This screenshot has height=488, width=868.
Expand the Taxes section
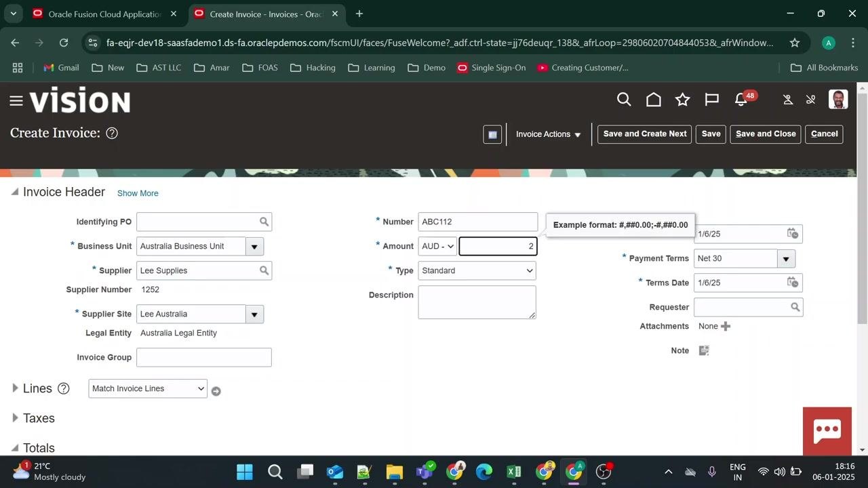15,418
